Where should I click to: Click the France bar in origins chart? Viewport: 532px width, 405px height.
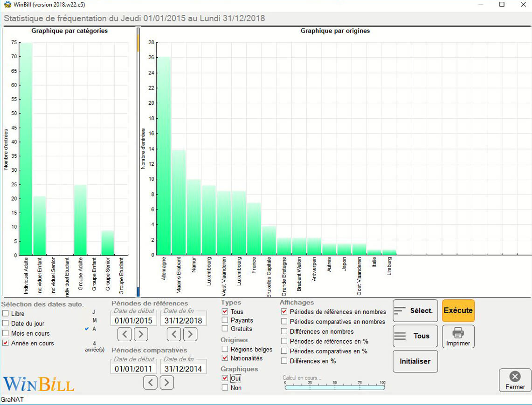click(254, 229)
